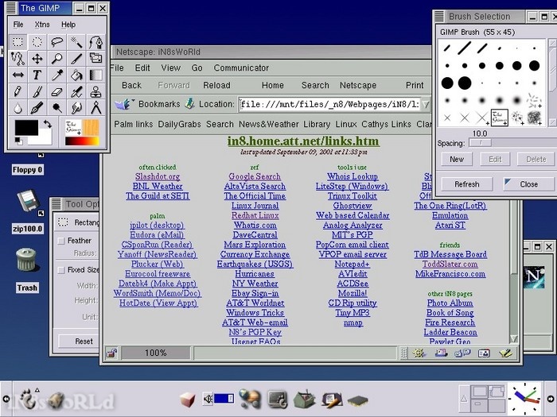Open the Communicator menu
Viewport: 557px width, 417px height.
(241, 68)
